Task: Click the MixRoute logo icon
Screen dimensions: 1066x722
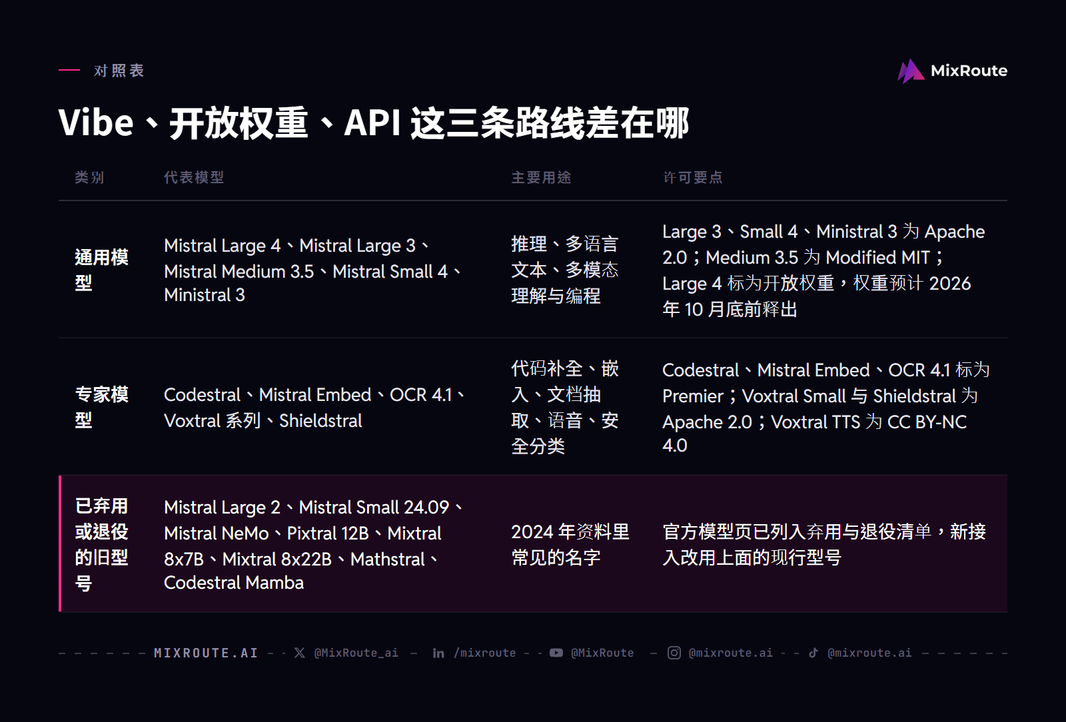Action: pos(911,71)
